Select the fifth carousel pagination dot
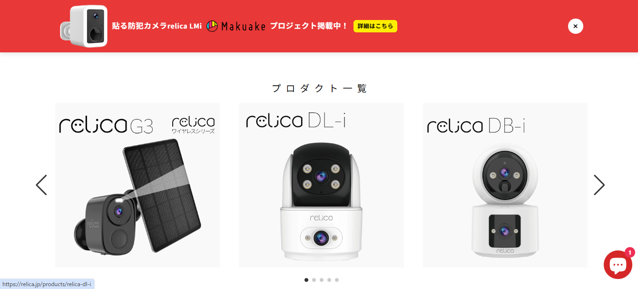Screen dimensions: 638x289 click(x=337, y=280)
